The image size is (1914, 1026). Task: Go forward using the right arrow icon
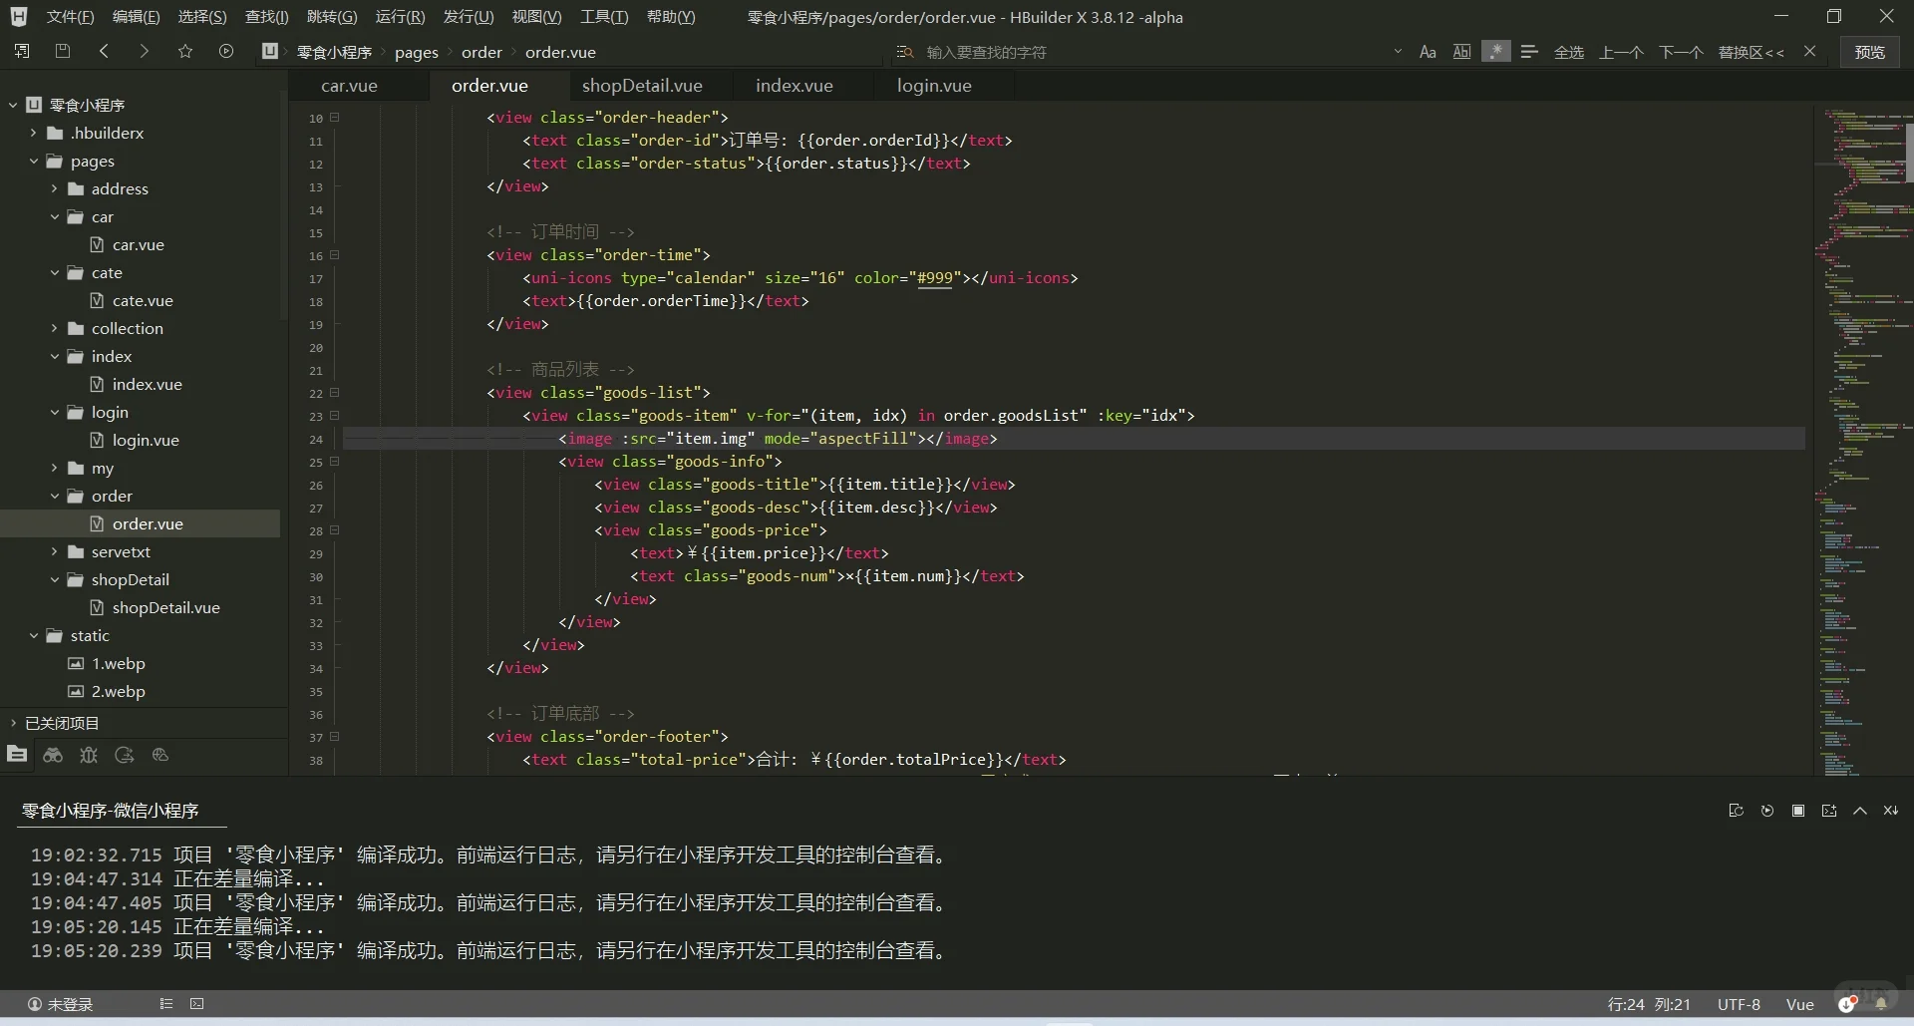click(145, 51)
